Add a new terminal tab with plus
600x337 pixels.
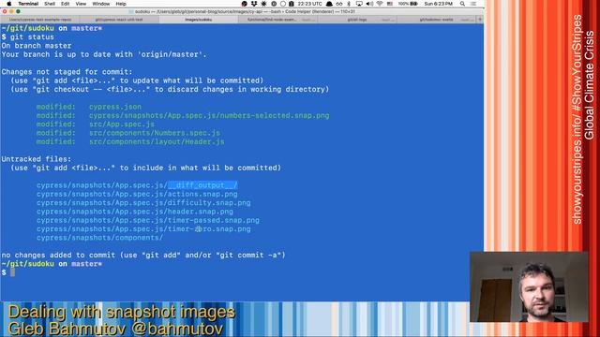(480, 19)
